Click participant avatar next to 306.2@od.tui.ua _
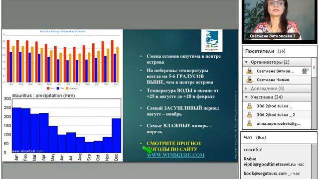This screenshot has width=319, height=179. 249,106
